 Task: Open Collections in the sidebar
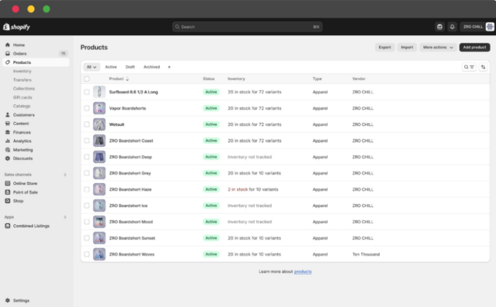click(24, 88)
